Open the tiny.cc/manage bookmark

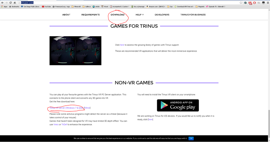[x=138, y=7]
